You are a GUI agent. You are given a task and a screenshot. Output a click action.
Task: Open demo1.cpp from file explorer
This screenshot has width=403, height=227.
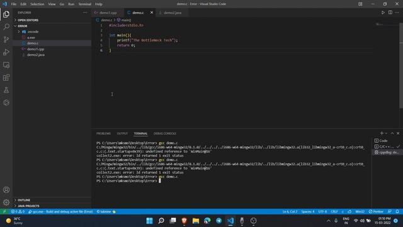coord(52,49)
